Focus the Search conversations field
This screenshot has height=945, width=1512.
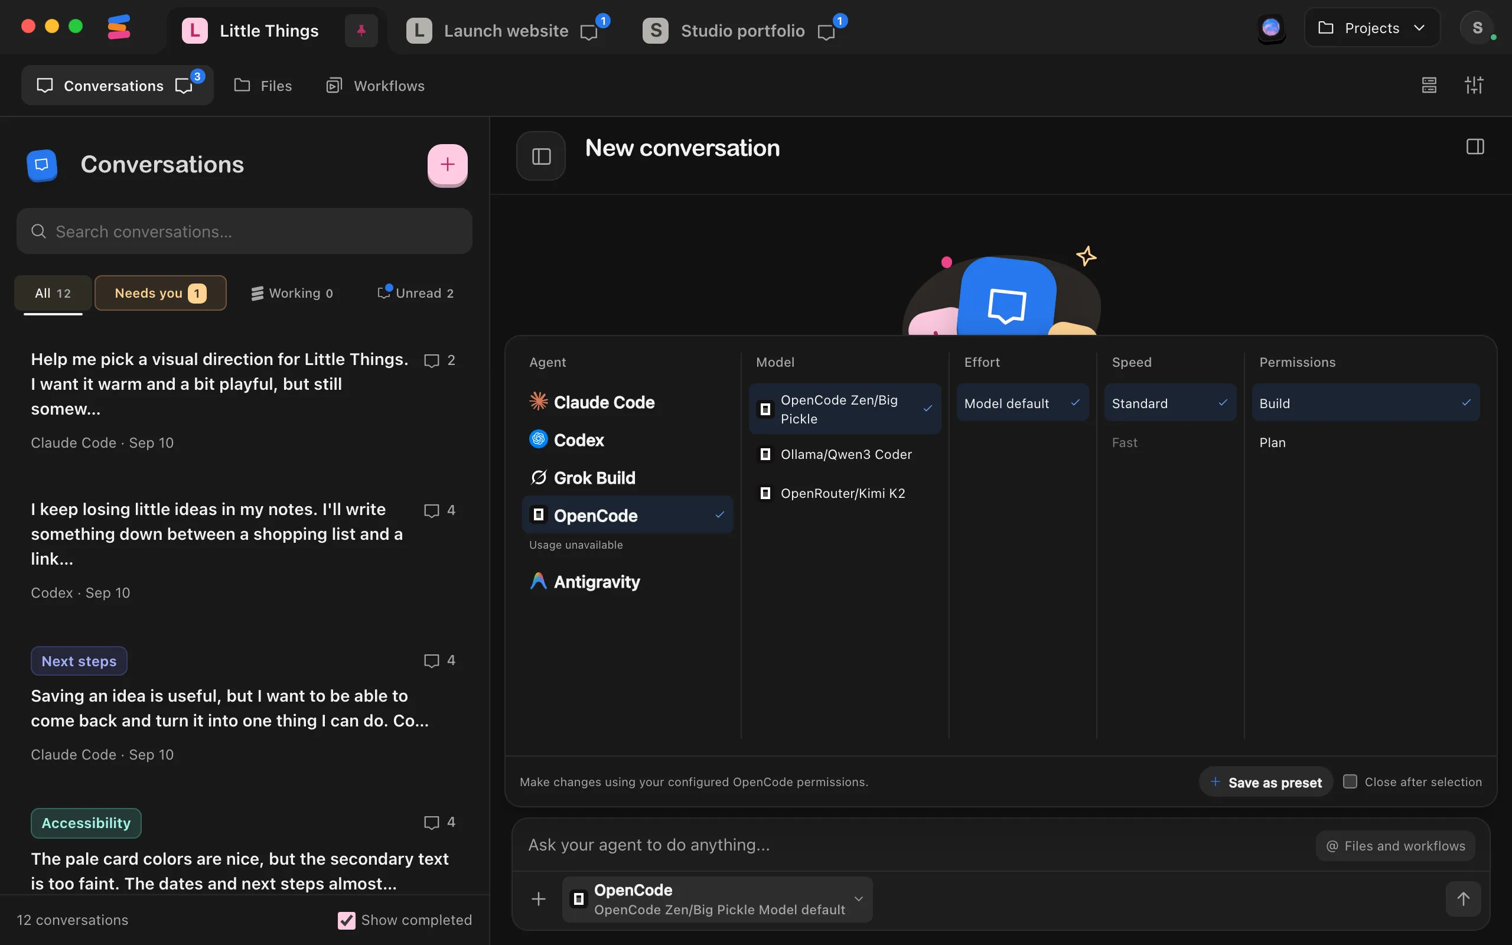pyautogui.click(x=245, y=232)
